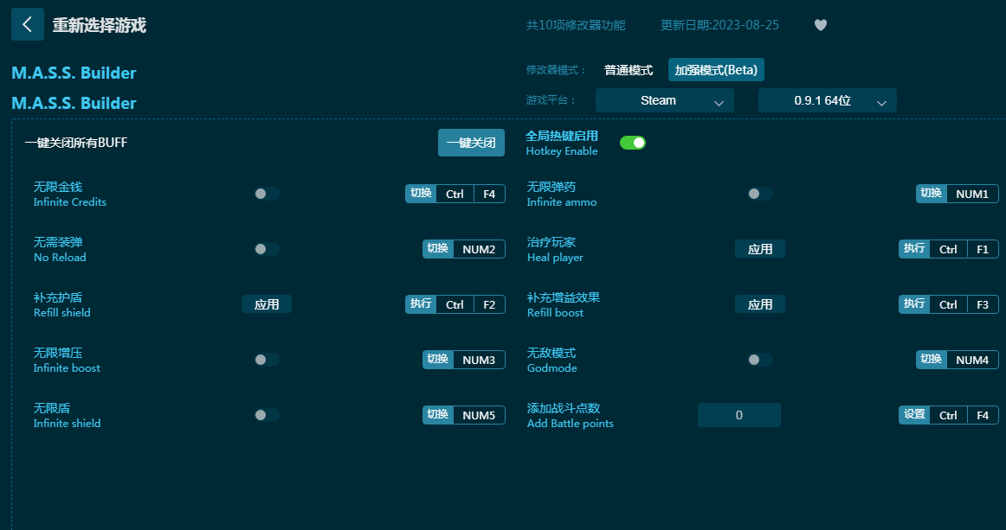The width and height of the screenshot is (1006, 530).
Task: Click the Add Battle points label
Action: (571, 423)
